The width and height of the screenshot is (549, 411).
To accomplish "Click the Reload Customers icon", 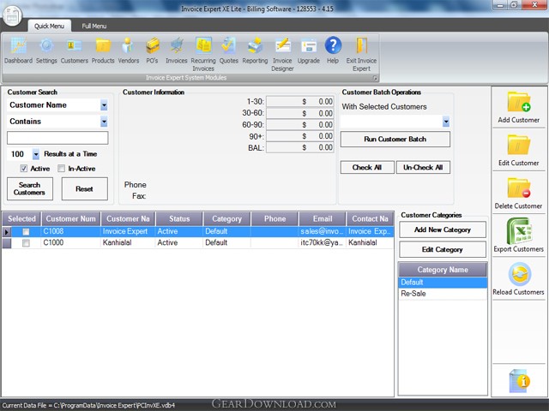I will click(x=520, y=274).
